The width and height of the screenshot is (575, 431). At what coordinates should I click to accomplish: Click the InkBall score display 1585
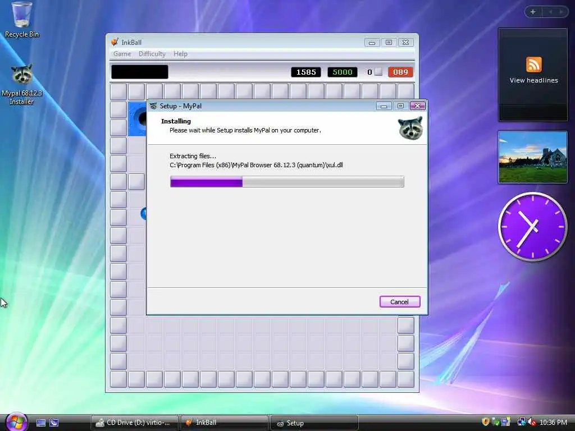pos(306,72)
